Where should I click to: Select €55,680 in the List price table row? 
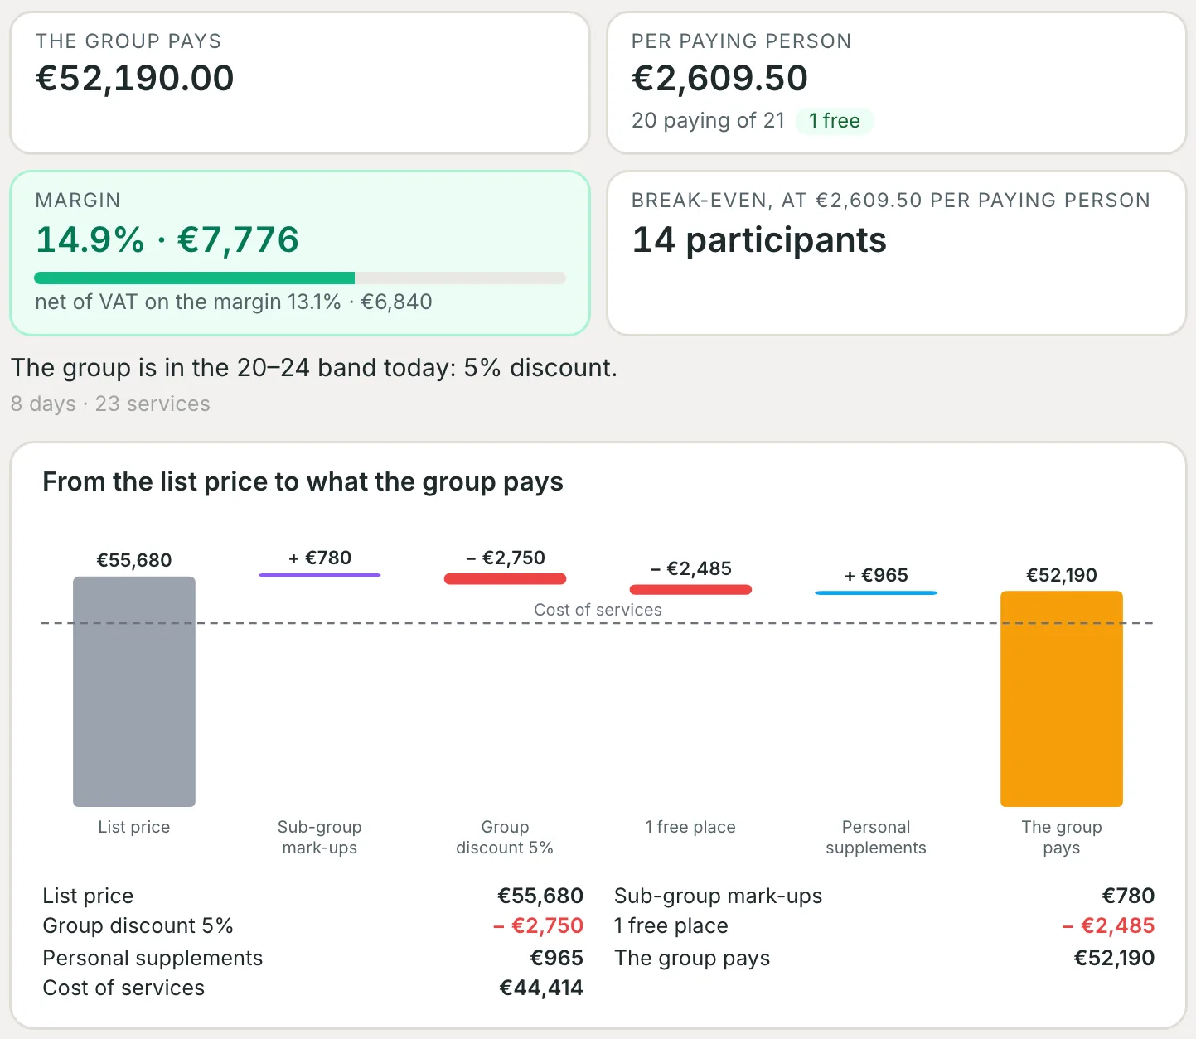click(540, 896)
